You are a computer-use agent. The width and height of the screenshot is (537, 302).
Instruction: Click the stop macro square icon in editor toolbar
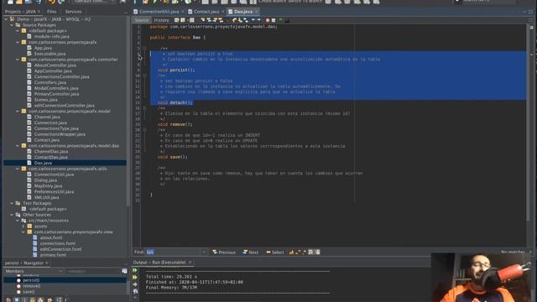click(274, 20)
